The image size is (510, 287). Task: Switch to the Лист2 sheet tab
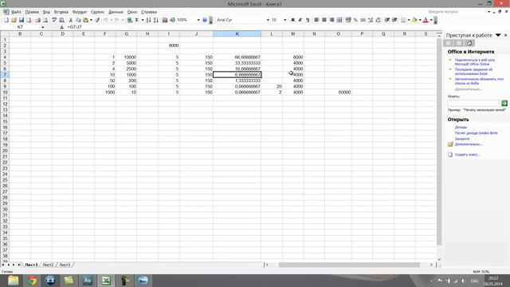48,265
